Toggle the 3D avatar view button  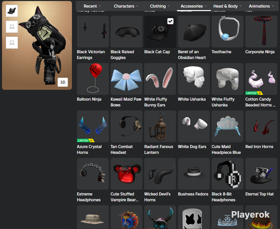click(x=63, y=82)
